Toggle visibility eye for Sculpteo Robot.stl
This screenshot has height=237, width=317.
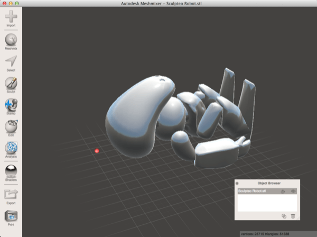click(x=293, y=191)
